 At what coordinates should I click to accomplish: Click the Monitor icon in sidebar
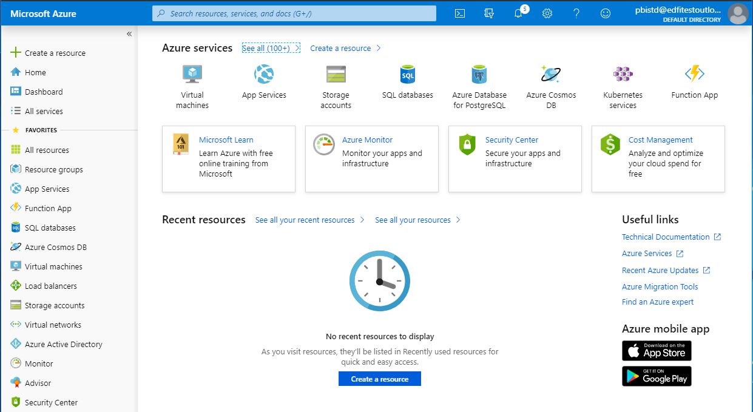16,363
